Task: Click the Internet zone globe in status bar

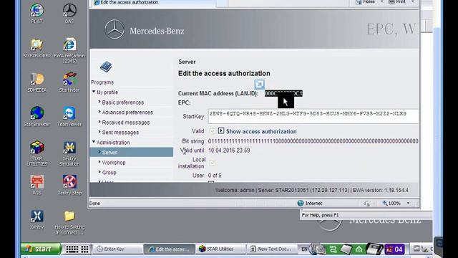Action: [x=301, y=203]
